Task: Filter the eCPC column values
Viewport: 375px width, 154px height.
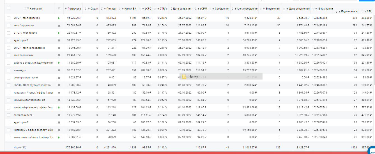Action: click(143, 9)
